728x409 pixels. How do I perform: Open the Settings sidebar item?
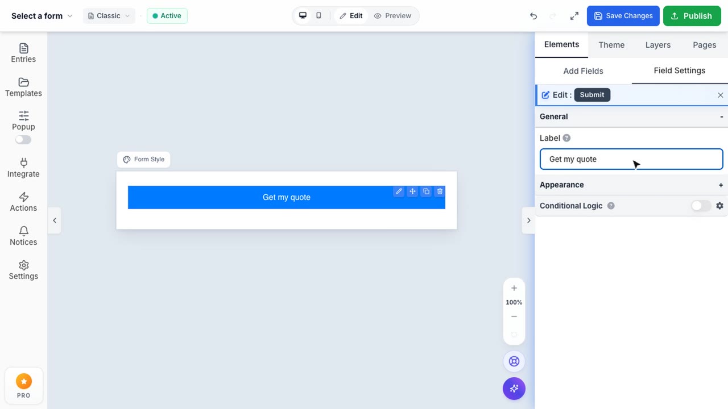pyautogui.click(x=23, y=270)
